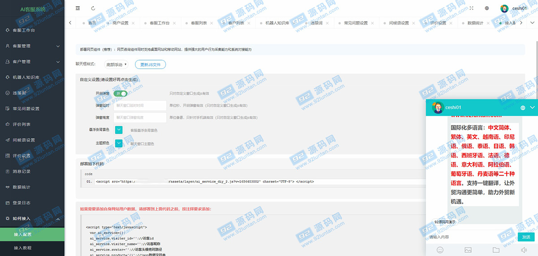Screen dimensions: 538x256
Task: Click the refresh page icon in top bar
Action: [x=93, y=8]
